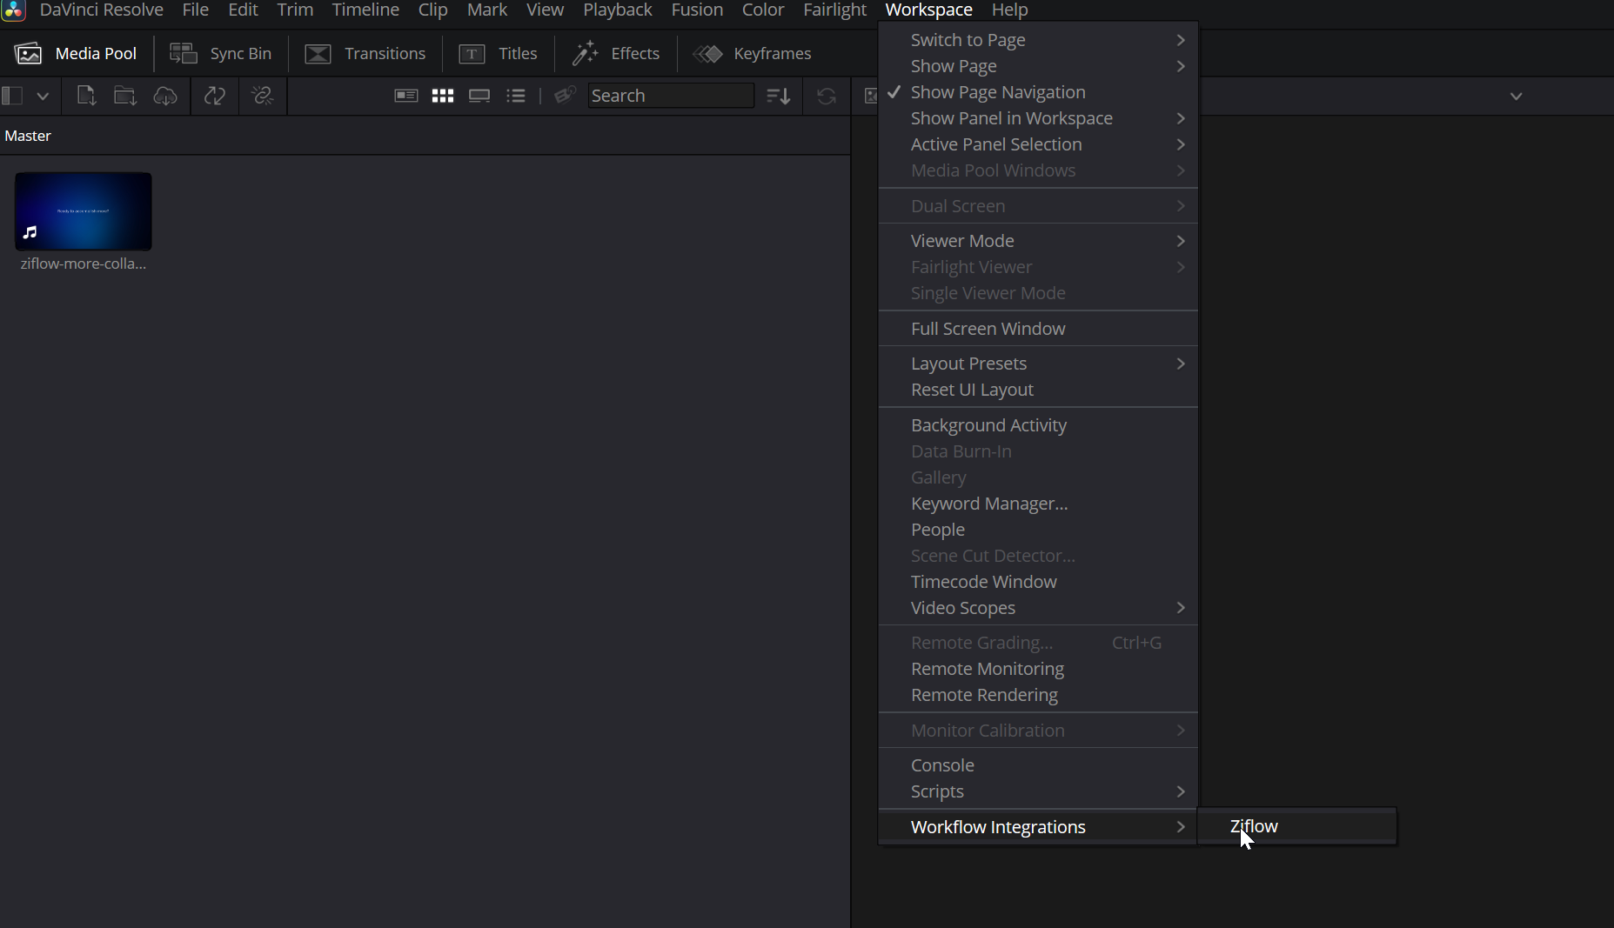The width and height of the screenshot is (1614, 928).
Task: Open the Clip menu
Action: tap(432, 10)
